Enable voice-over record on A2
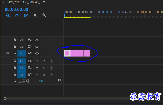This screenshot has width=163, height=105. 51,68
